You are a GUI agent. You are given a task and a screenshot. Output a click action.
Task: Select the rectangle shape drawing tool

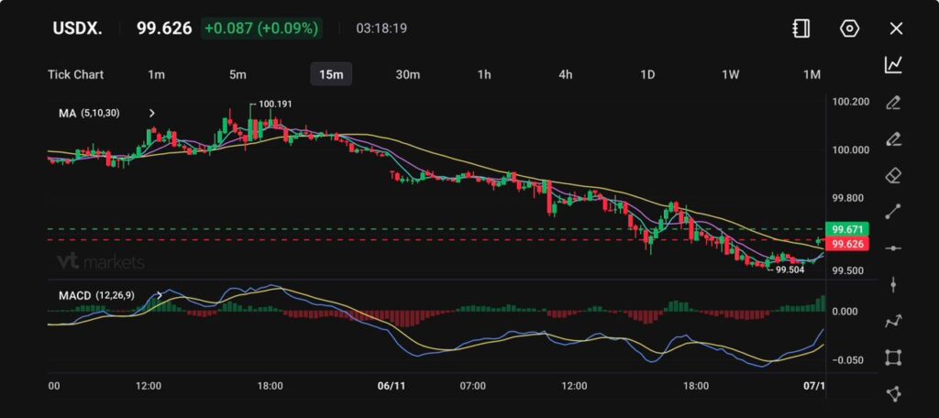point(893,357)
